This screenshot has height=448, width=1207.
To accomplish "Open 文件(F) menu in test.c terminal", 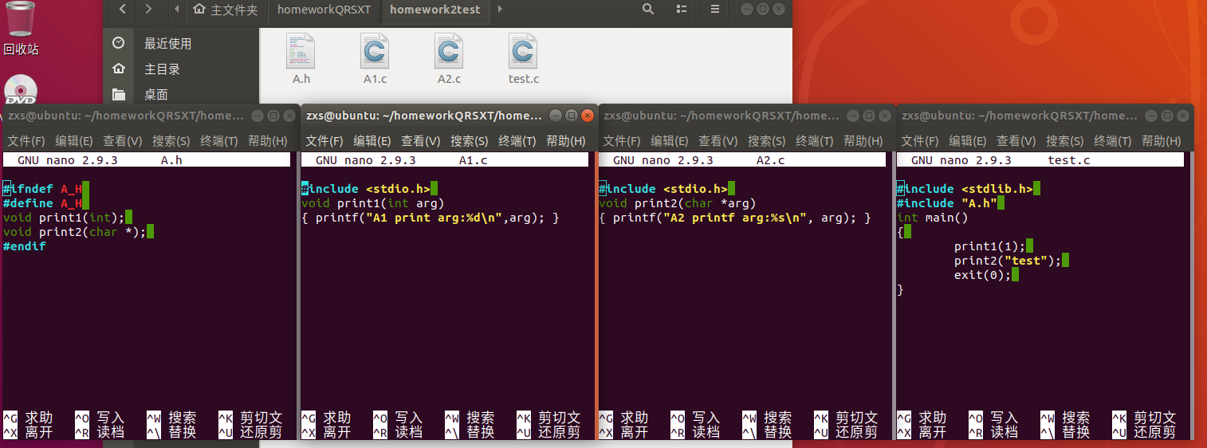I will click(920, 141).
